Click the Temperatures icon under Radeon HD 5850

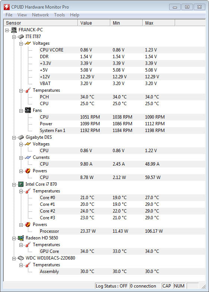[28, 245]
